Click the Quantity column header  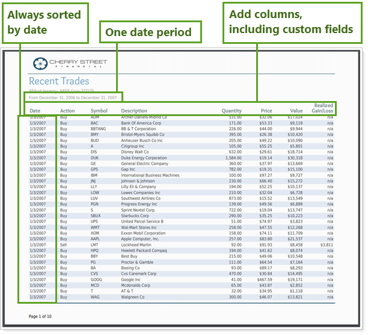(231, 111)
